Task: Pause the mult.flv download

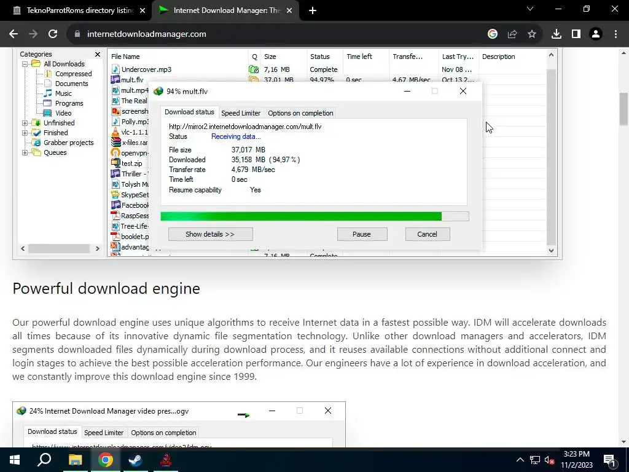Action: click(362, 234)
